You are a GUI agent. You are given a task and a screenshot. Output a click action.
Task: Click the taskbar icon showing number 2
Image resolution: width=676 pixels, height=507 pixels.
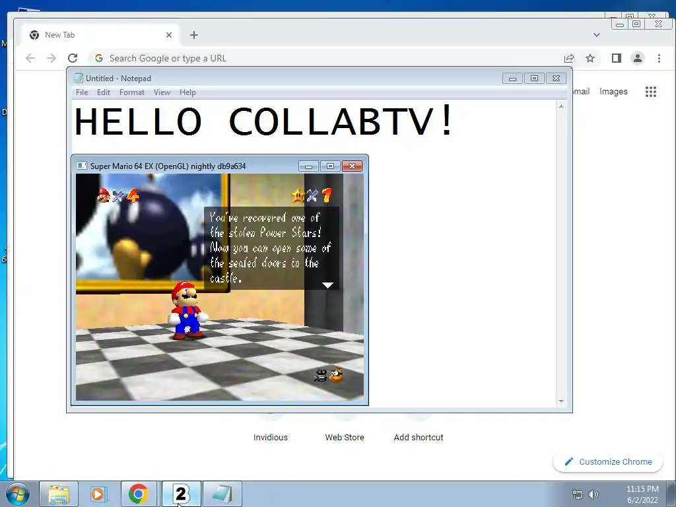pyautogui.click(x=181, y=494)
